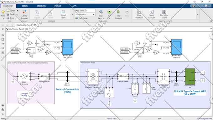
Task: Select the Collector system block
Action: tap(123, 77)
